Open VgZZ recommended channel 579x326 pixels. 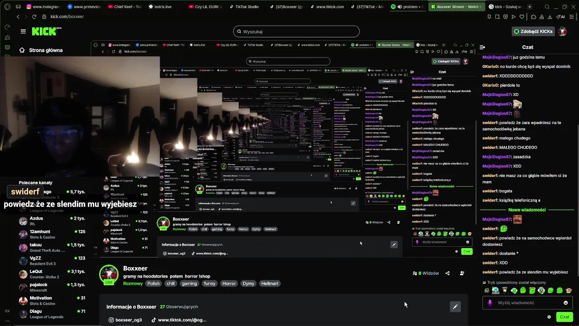[52, 261]
